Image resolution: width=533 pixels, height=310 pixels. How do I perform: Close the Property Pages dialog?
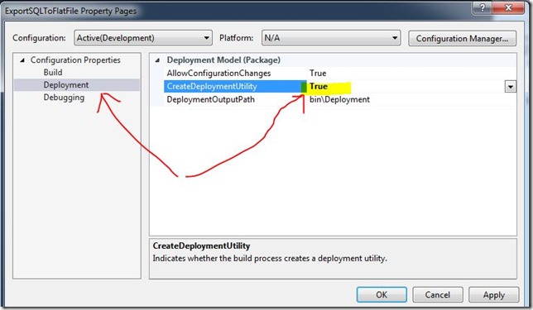click(x=508, y=7)
